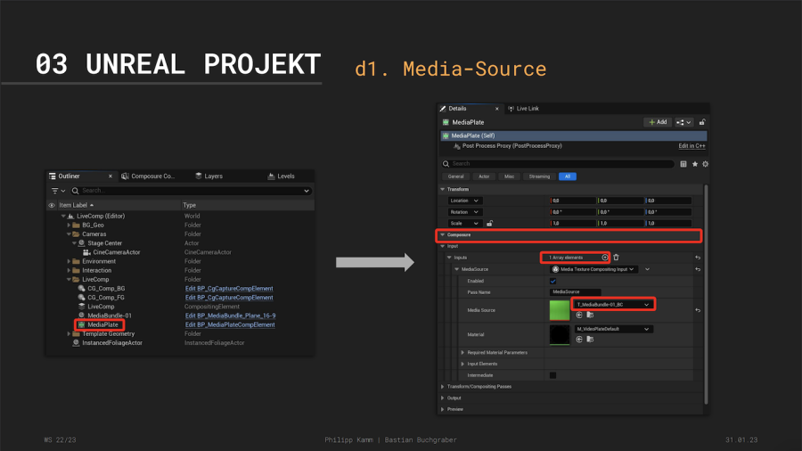Expand the BG_Geo folder in Outliner
The height and width of the screenshot is (451, 802).
[x=69, y=225]
